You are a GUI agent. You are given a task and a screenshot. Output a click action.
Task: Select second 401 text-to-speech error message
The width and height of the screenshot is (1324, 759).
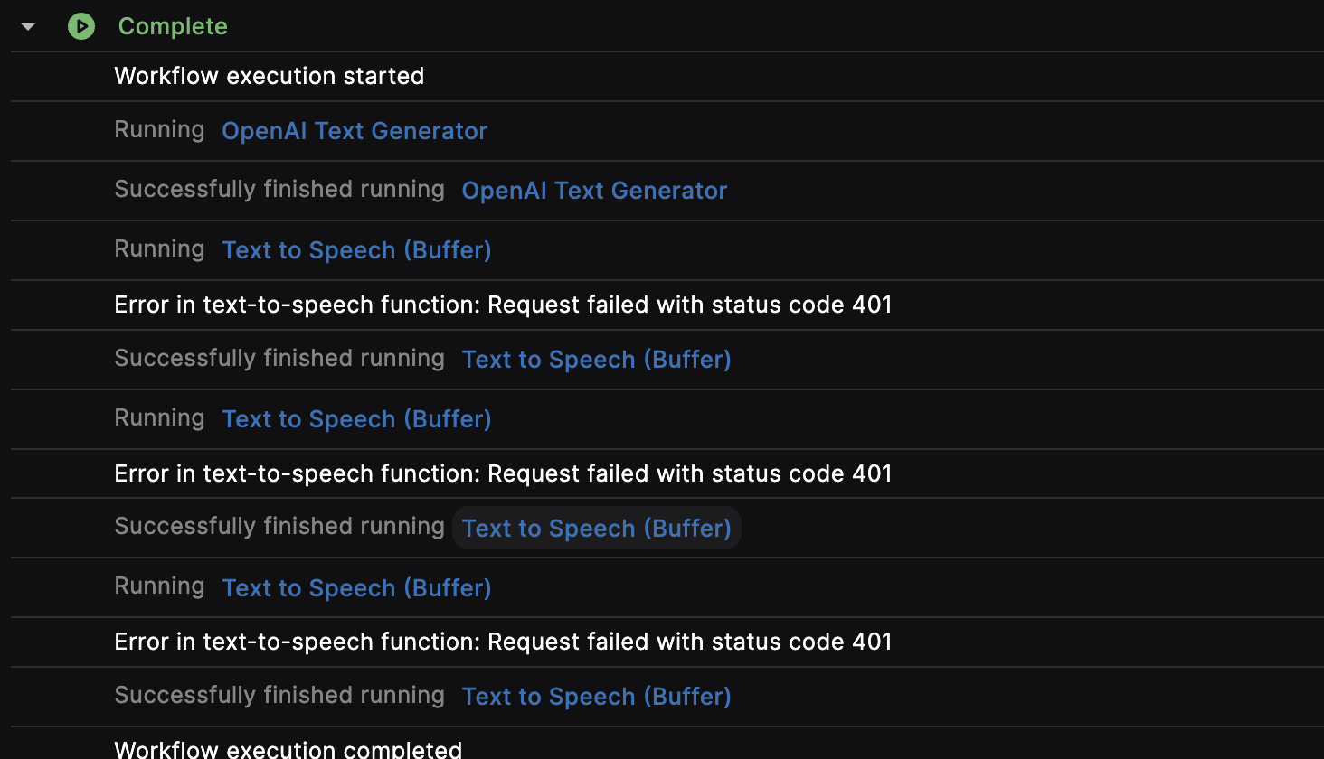pyautogui.click(x=503, y=473)
